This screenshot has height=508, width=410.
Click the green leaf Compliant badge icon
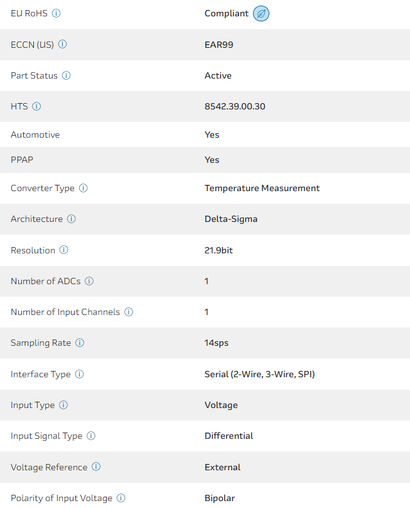tap(261, 13)
